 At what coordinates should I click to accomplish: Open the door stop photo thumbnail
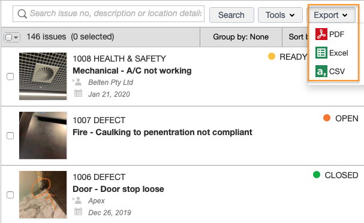coord(43,195)
